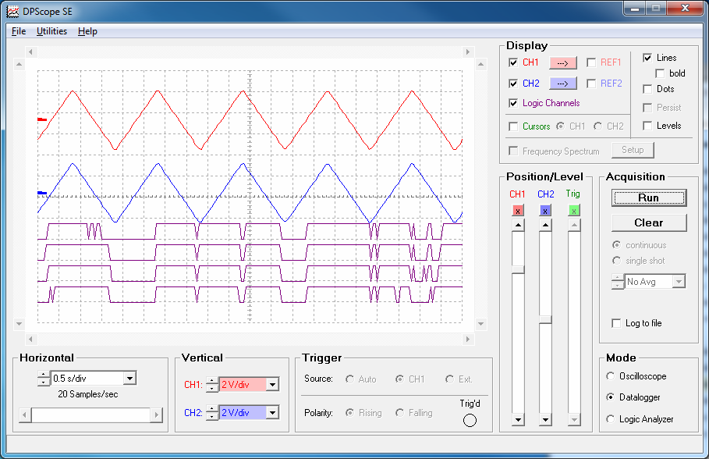Click the blue CH2 copy-to-REF2 arrow icon
The height and width of the screenshot is (459, 709).
562,83
